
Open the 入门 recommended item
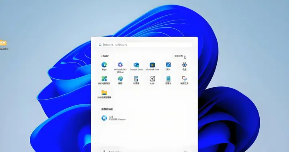pyautogui.click(x=114, y=118)
